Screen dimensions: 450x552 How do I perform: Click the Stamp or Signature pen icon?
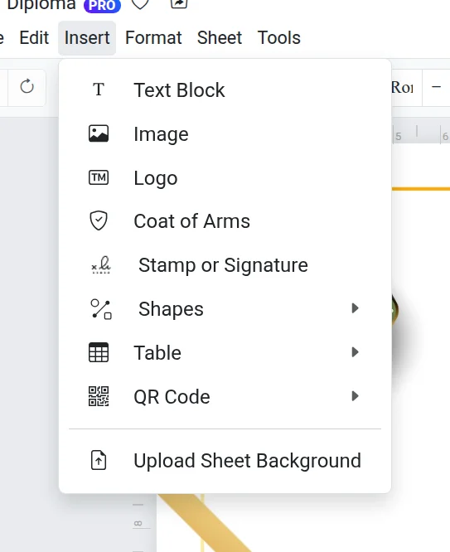coord(101,264)
